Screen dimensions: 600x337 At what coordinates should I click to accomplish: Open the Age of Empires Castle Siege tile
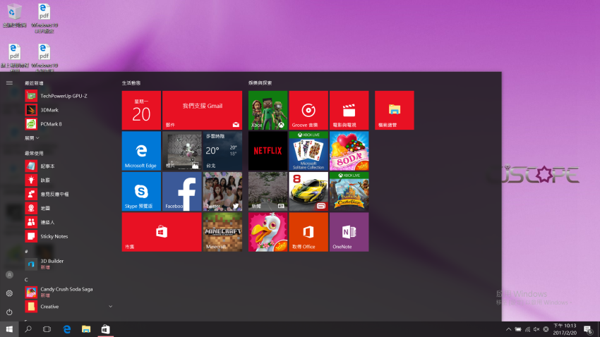[349, 192]
